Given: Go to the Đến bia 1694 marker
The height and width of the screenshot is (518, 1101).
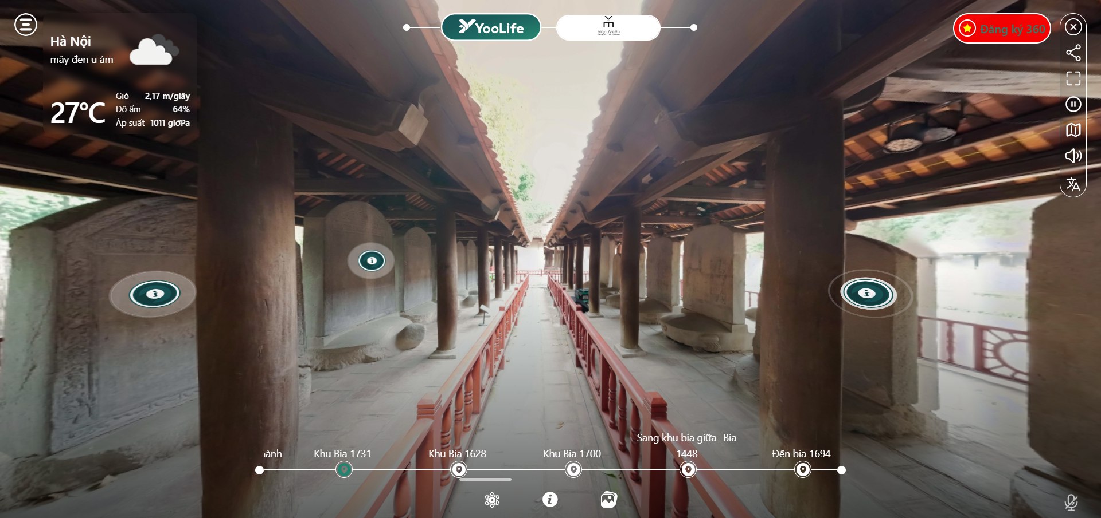Looking at the screenshot, I should pyautogui.click(x=803, y=470).
